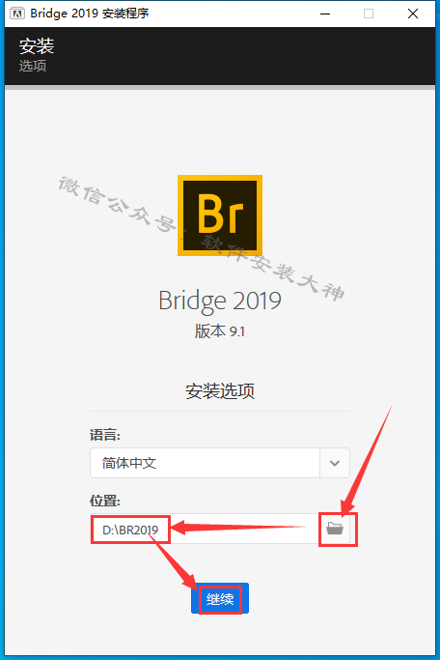Open the folder browse icon beside location
The height and width of the screenshot is (660, 440).
coord(335,529)
